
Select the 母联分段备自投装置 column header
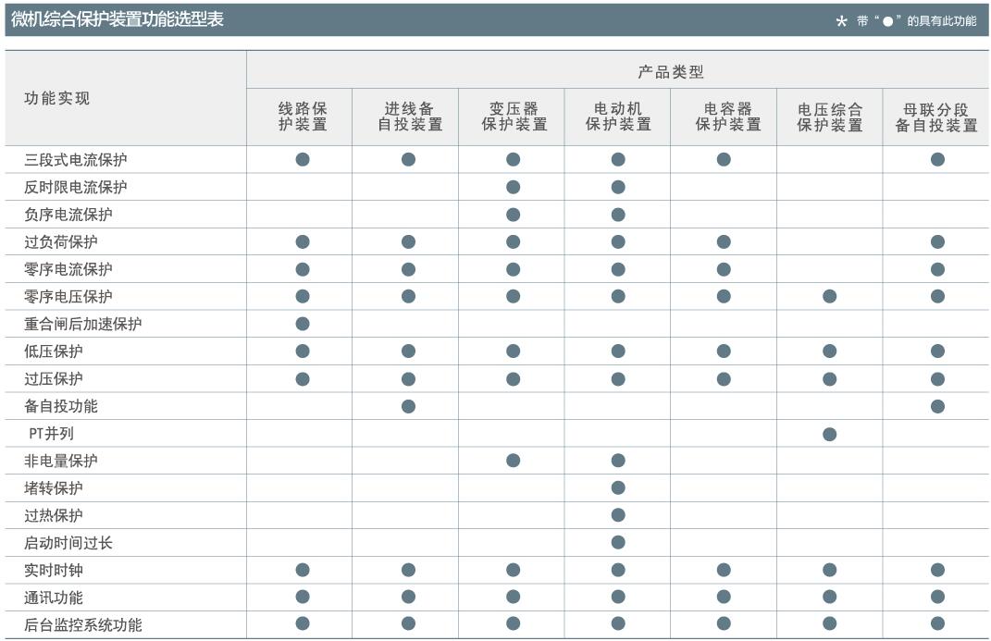click(935, 117)
